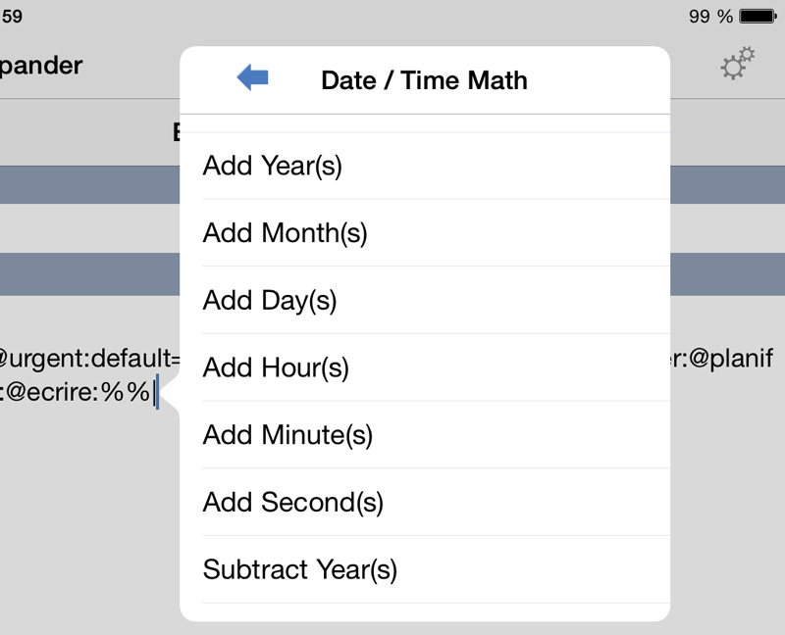Screen dimensions: 785x635
Task: Tap lower gray-blue section bar at left
Action: (x=89, y=274)
